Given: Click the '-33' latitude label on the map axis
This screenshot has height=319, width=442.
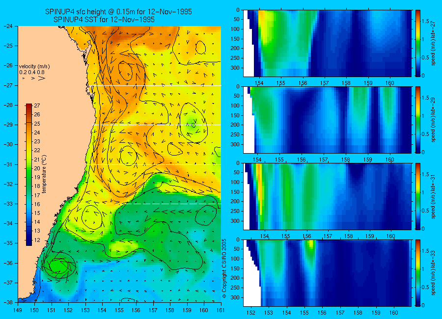Looking at the screenshot, I should [7, 204].
